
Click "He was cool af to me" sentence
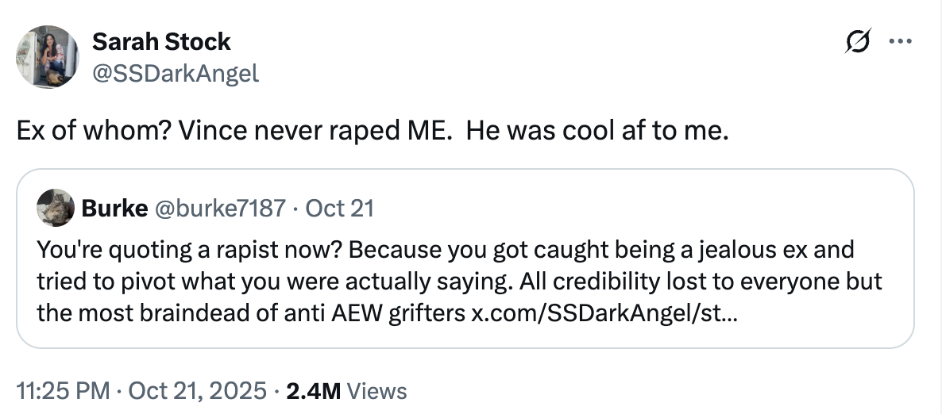tap(596, 132)
